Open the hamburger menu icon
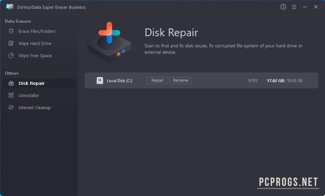325x196 pixels. point(294,7)
